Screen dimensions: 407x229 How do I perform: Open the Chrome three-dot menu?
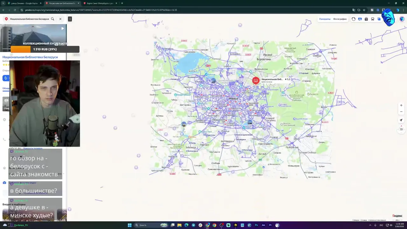[403, 10]
